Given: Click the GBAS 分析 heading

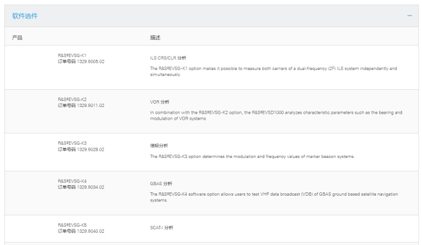Looking at the screenshot, I should click(162, 183).
